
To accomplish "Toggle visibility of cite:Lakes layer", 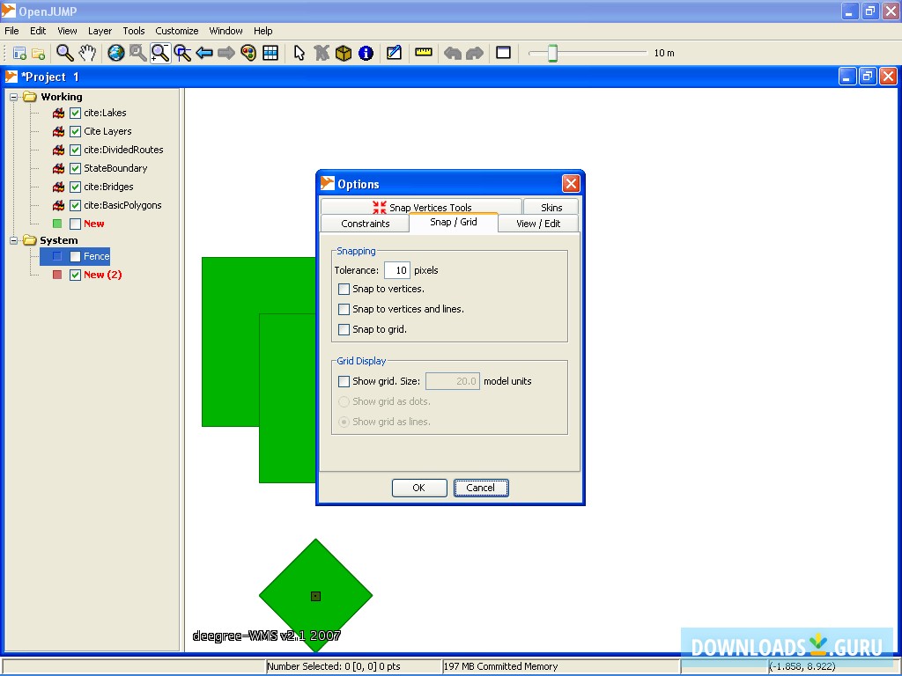I will tap(76, 114).
